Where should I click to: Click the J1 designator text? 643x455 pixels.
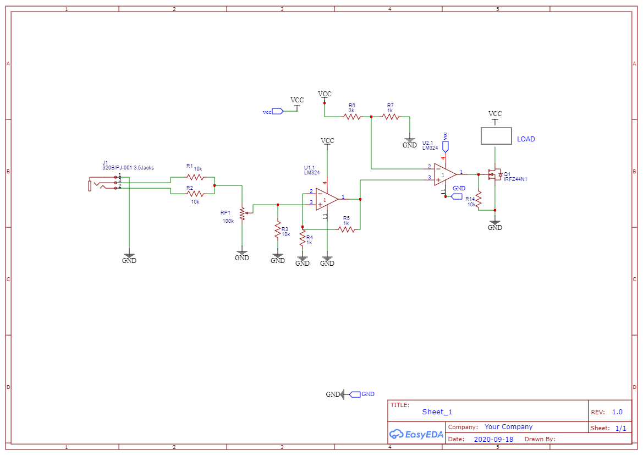(x=106, y=163)
